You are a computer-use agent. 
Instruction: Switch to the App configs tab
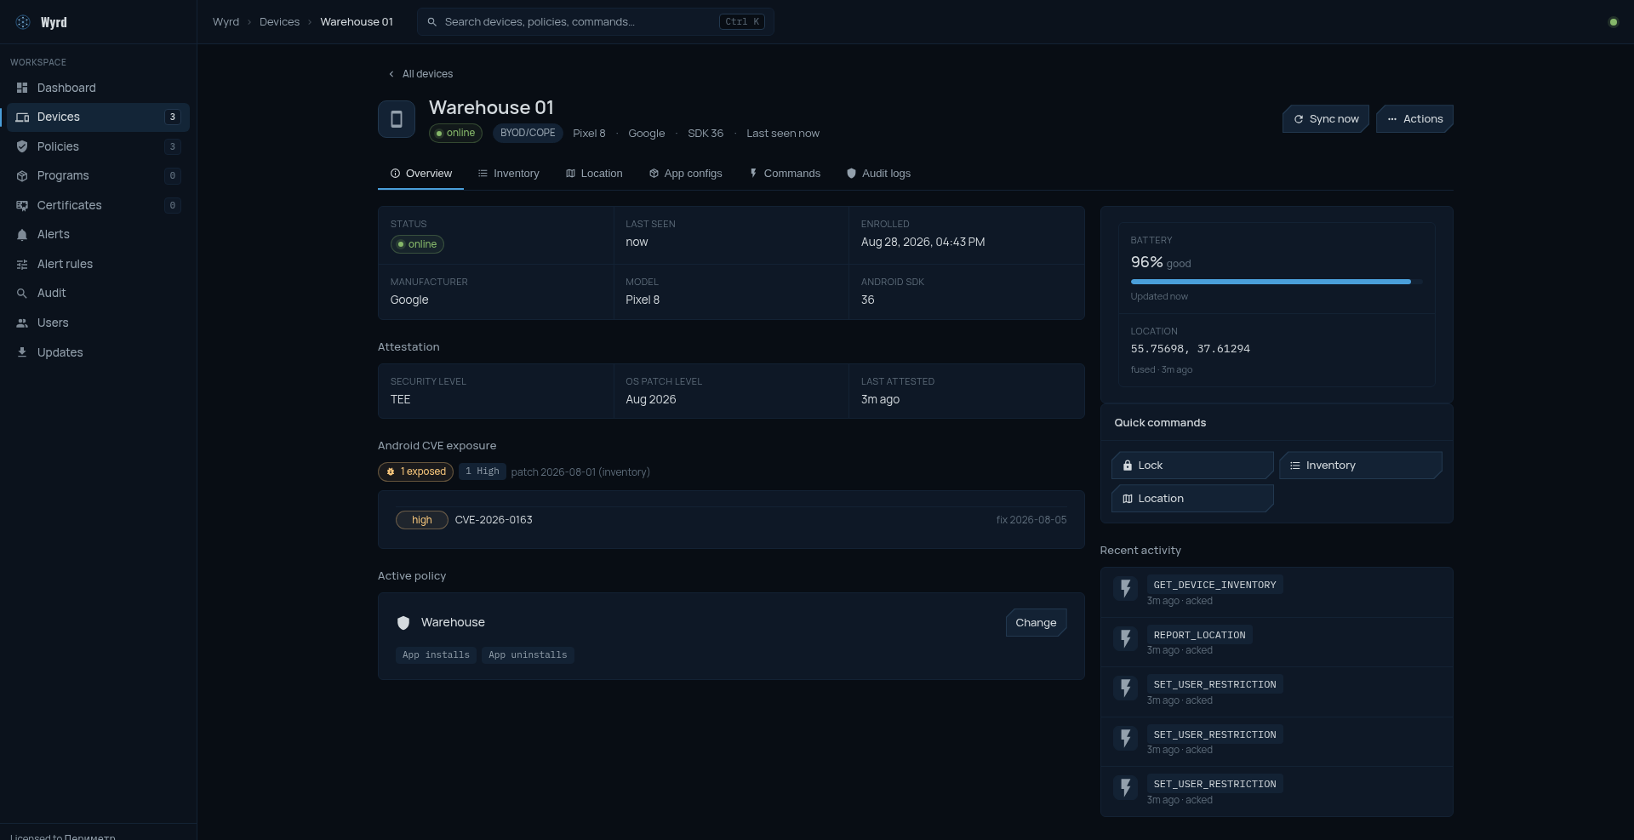(685, 174)
